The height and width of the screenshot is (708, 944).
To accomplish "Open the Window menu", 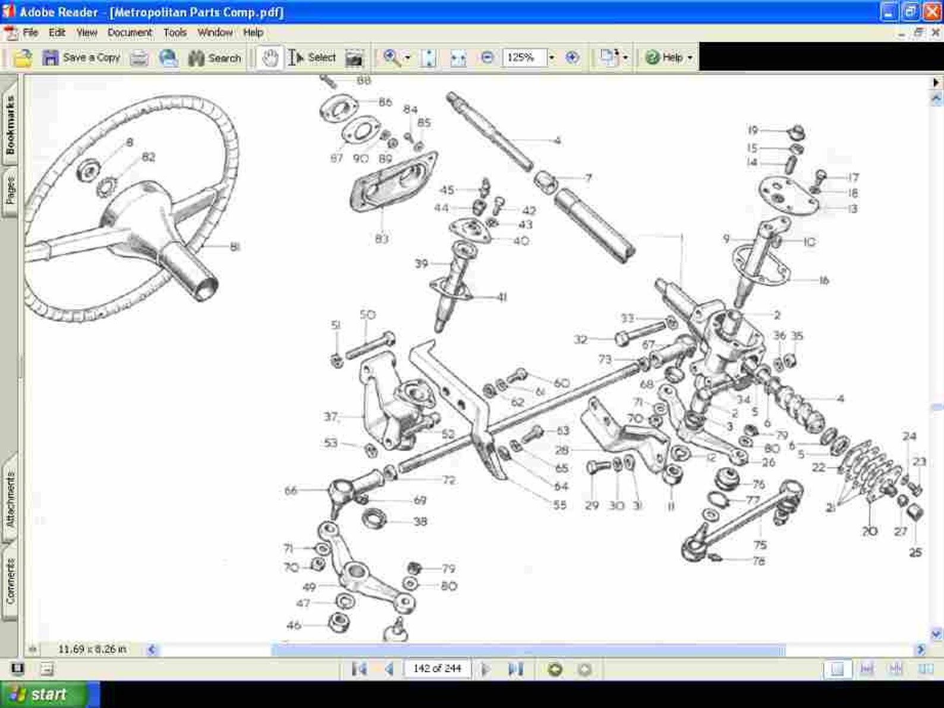I will (215, 33).
